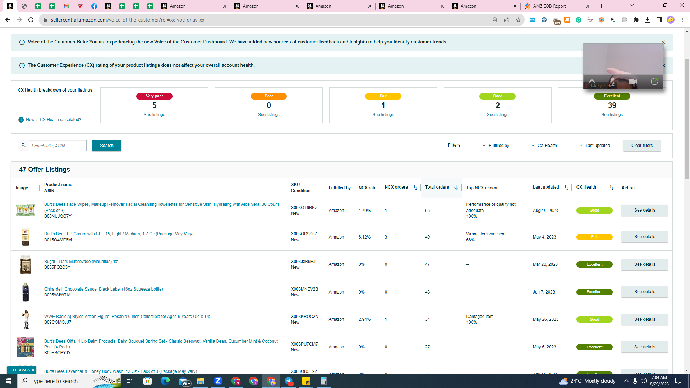Open the weather widget showing Mostly cloudy
Viewport: 690px width, 388px height.
point(587,381)
